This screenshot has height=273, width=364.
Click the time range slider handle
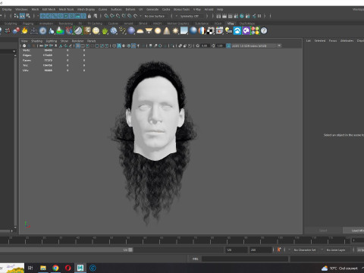(x=130, y=249)
